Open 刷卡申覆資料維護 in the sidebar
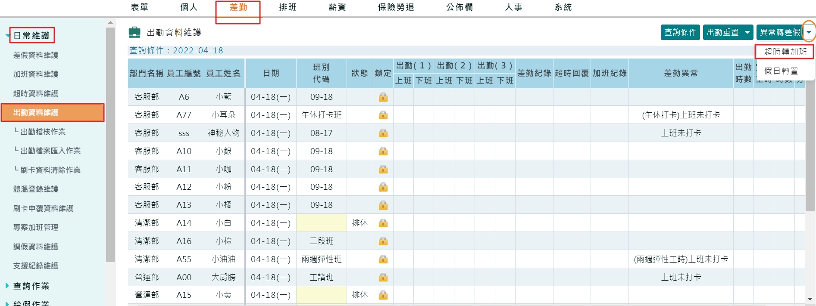 coord(43,208)
